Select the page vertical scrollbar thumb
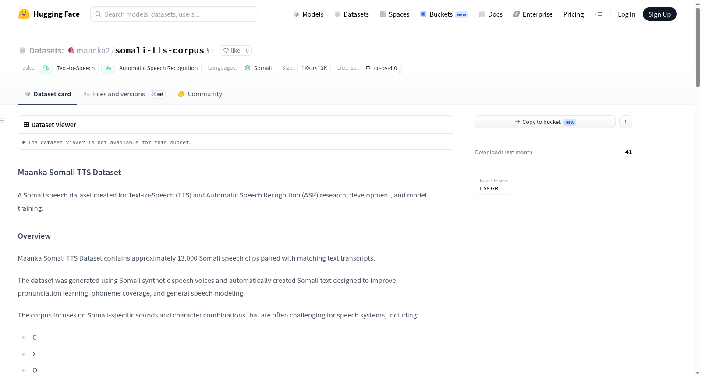 697,47
